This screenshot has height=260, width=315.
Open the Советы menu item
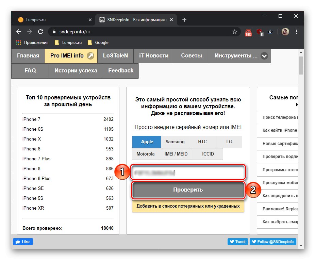pos(192,56)
